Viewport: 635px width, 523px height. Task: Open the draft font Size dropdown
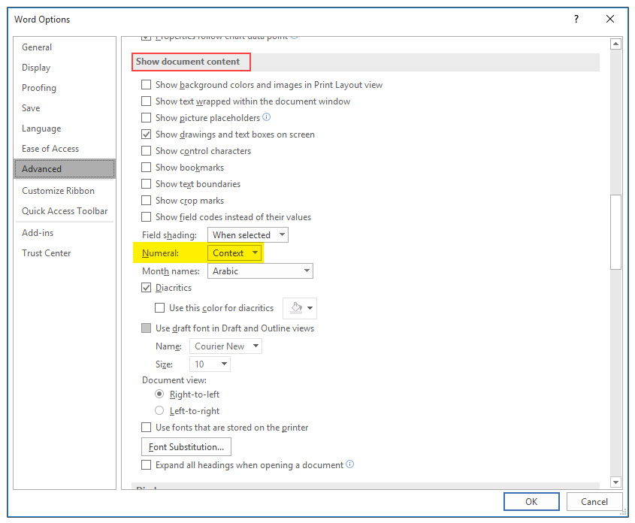click(x=210, y=364)
